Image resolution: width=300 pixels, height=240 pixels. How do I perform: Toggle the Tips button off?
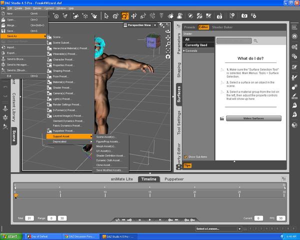coord(187,165)
